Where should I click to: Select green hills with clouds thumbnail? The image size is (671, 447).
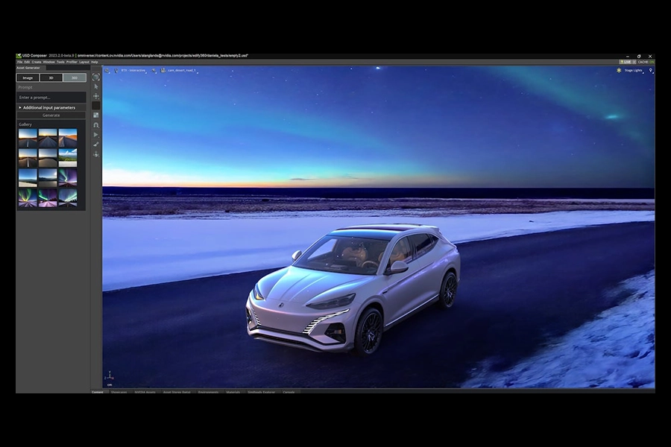68,158
